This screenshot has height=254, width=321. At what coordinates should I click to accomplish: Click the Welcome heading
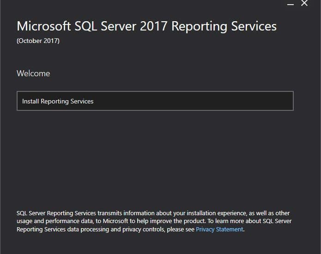[x=33, y=73]
